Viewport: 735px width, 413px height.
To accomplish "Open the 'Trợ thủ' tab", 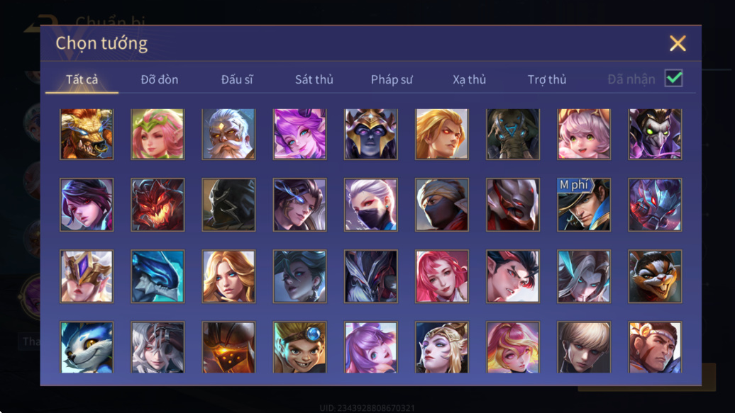I will [547, 79].
